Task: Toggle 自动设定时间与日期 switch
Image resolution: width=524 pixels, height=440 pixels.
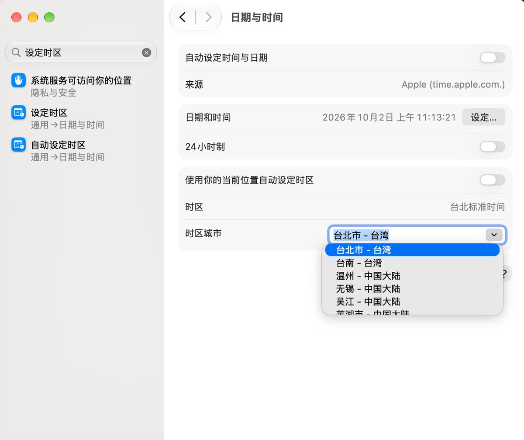Action: click(x=492, y=58)
